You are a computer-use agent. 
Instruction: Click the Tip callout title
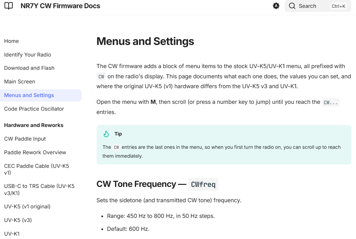pos(118,134)
